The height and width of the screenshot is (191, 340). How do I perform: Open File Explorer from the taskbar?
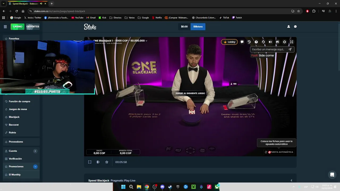coord(139,187)
